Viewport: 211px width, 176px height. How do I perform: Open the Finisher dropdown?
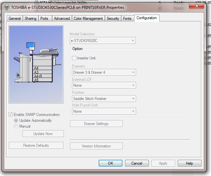(104, 99)
